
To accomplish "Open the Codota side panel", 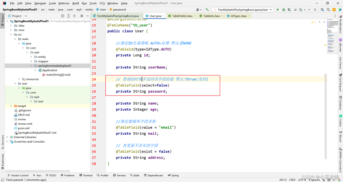I will [x=341, y=120].
